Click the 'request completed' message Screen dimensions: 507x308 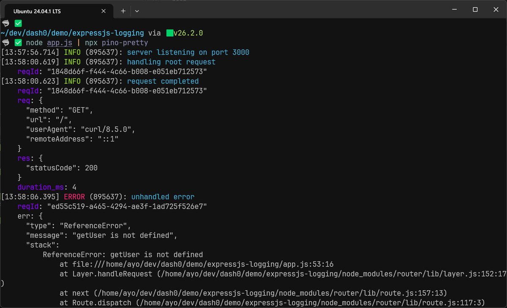[x=163, y=81]
